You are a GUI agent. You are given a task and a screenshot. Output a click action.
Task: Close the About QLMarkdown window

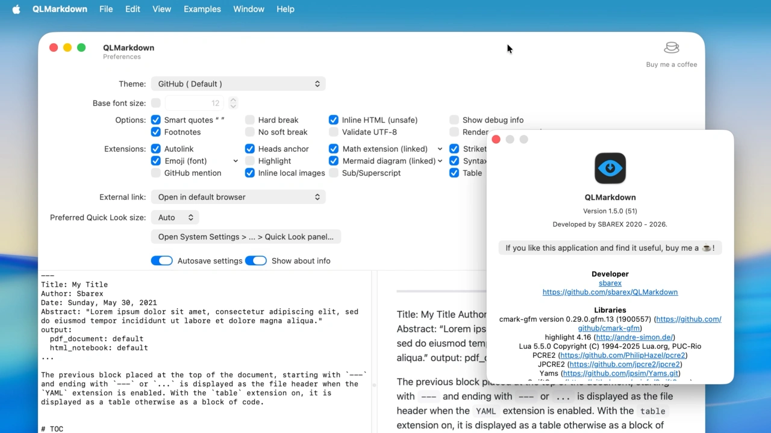496,140
